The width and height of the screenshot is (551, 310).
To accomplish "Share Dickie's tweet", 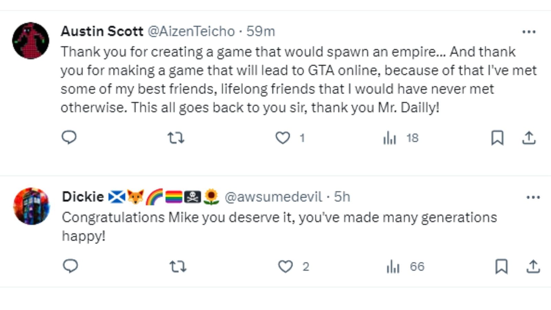I will (x=533, y=267).
